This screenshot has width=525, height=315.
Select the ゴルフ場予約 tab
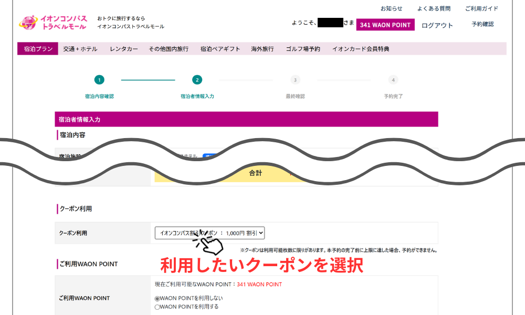303,49
